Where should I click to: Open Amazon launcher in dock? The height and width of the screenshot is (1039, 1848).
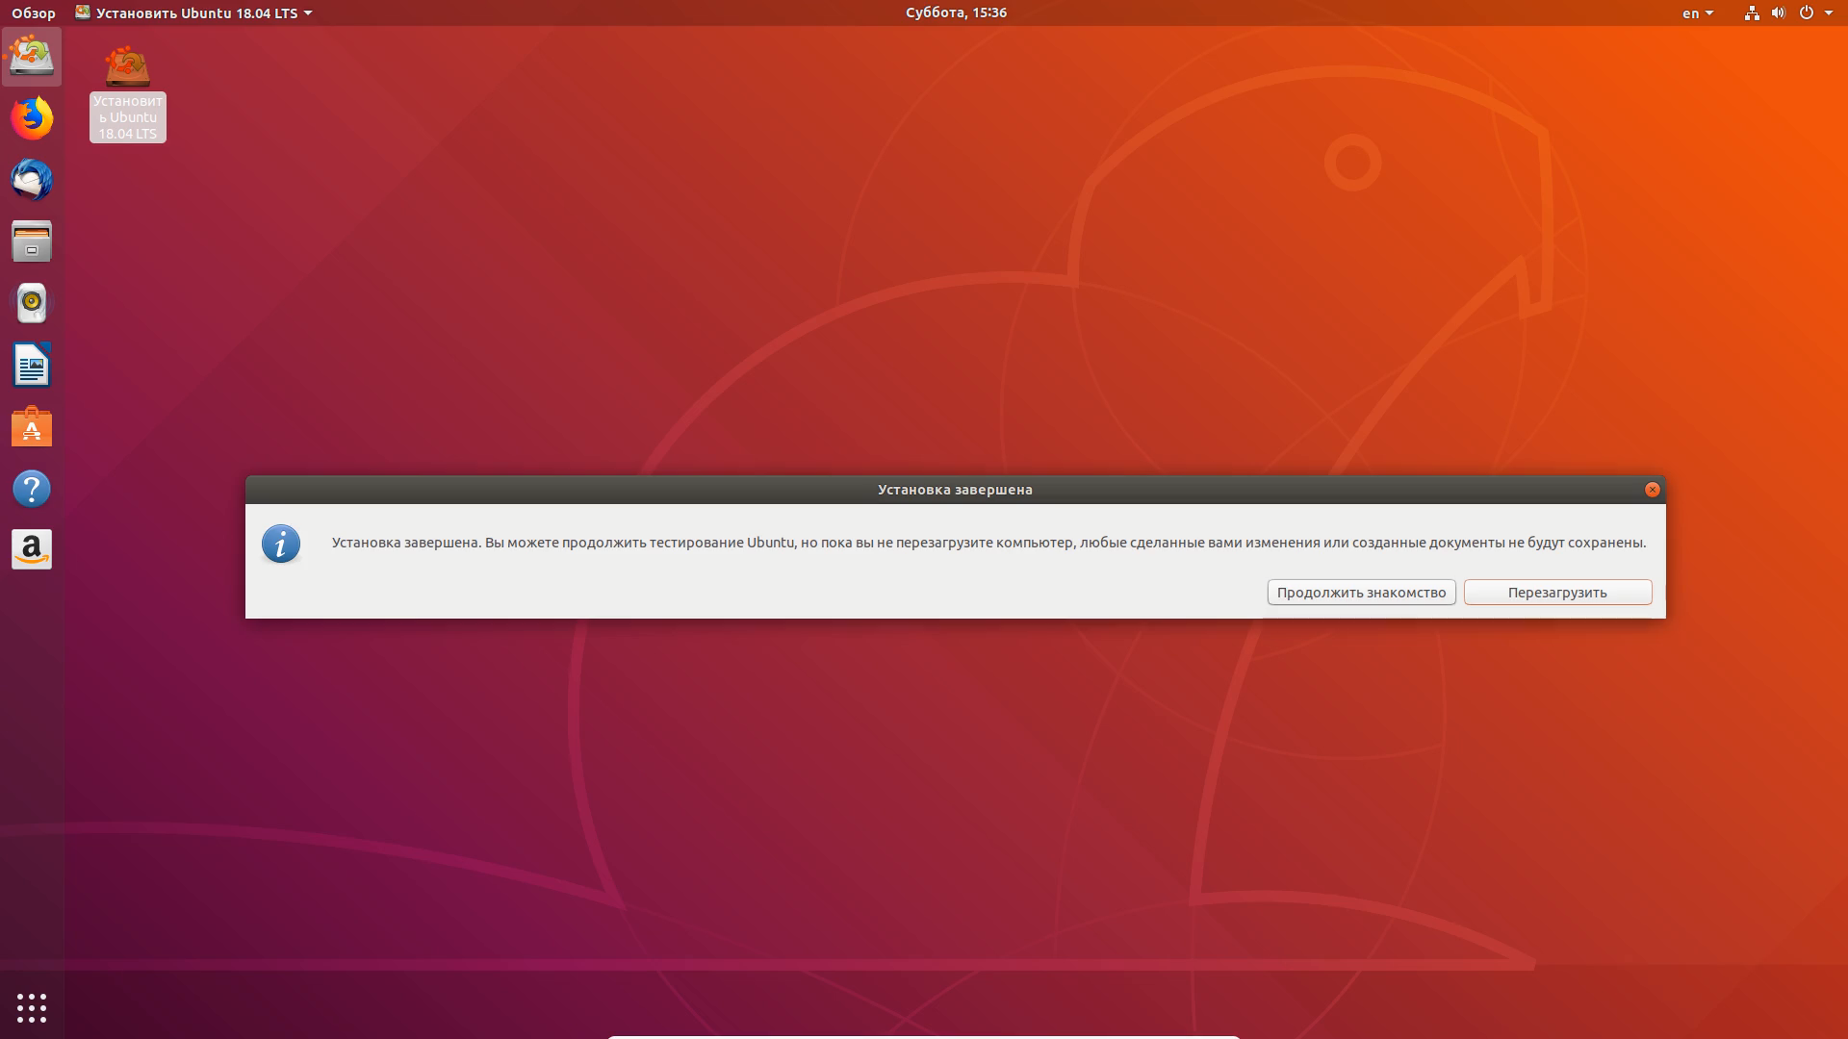click(x=32, y=550)
